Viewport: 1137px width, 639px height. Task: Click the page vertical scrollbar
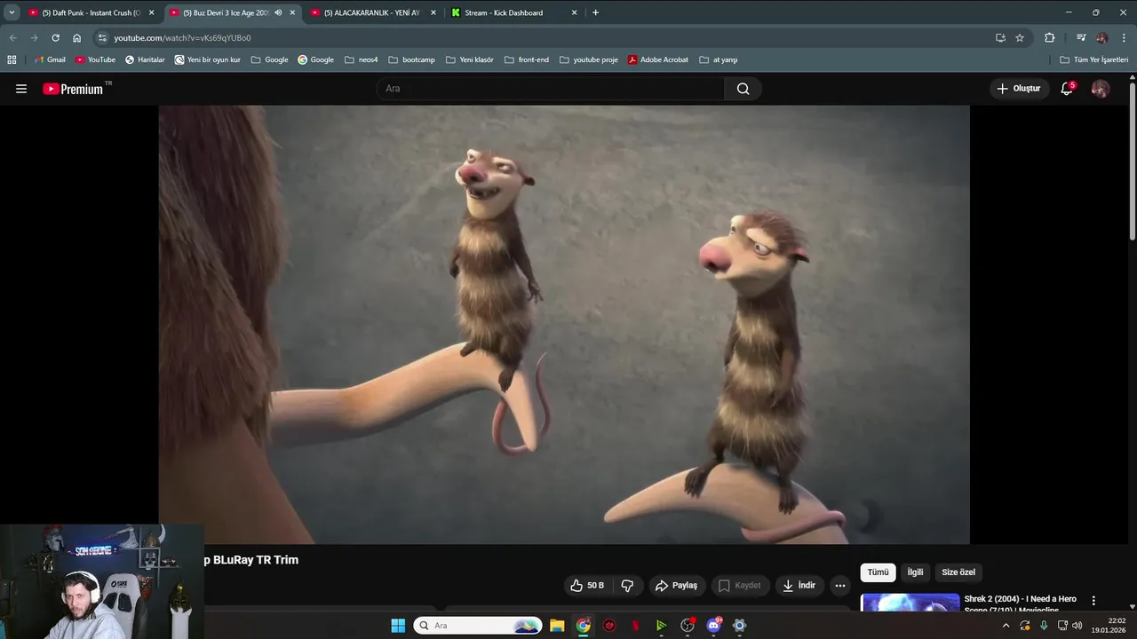(x=1132, y=160)
